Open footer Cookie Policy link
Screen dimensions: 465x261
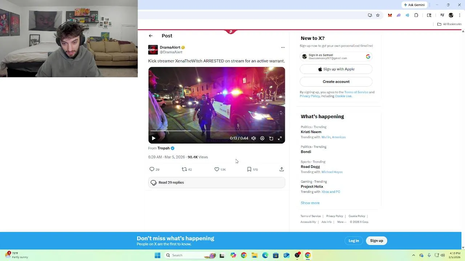tap(357, 216)
